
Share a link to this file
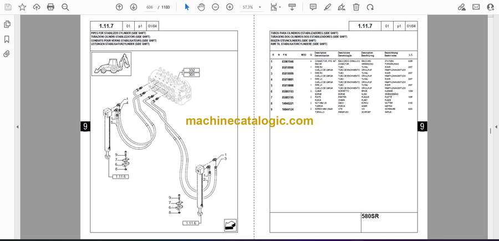click(x=461, y=7)
